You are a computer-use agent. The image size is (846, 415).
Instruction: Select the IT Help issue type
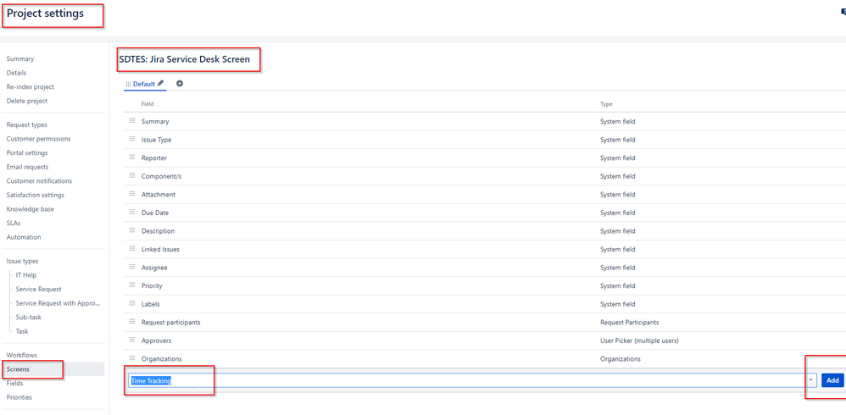26,275
